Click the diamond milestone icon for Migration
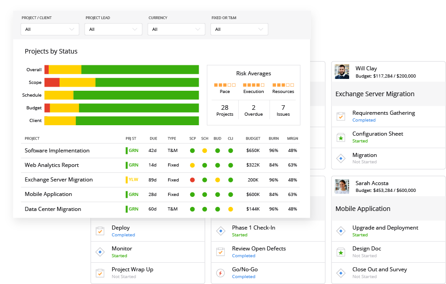 341,158
